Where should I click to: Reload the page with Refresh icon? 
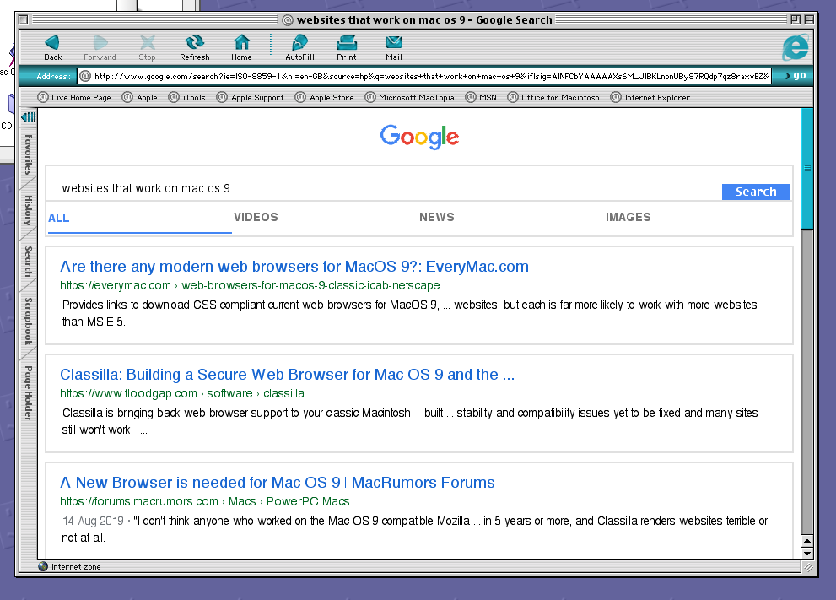[x=195, y=43]
